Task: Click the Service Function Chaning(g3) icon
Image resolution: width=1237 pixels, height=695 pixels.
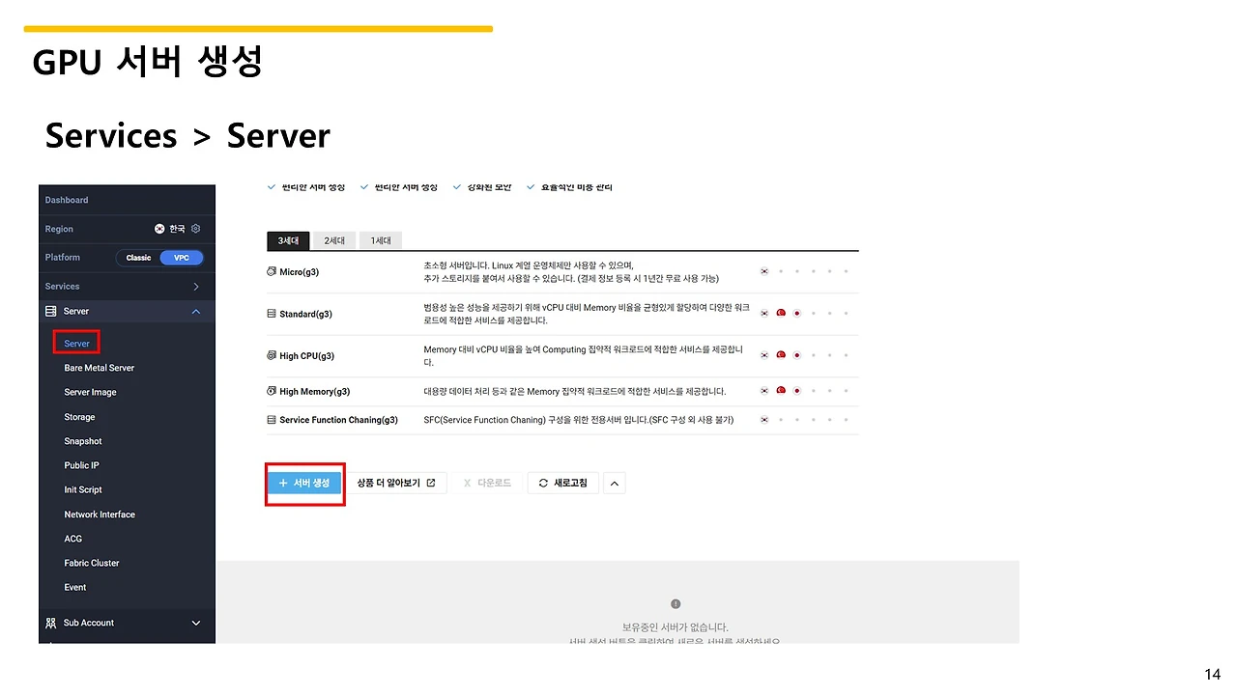Action: (x=272, y=420)
